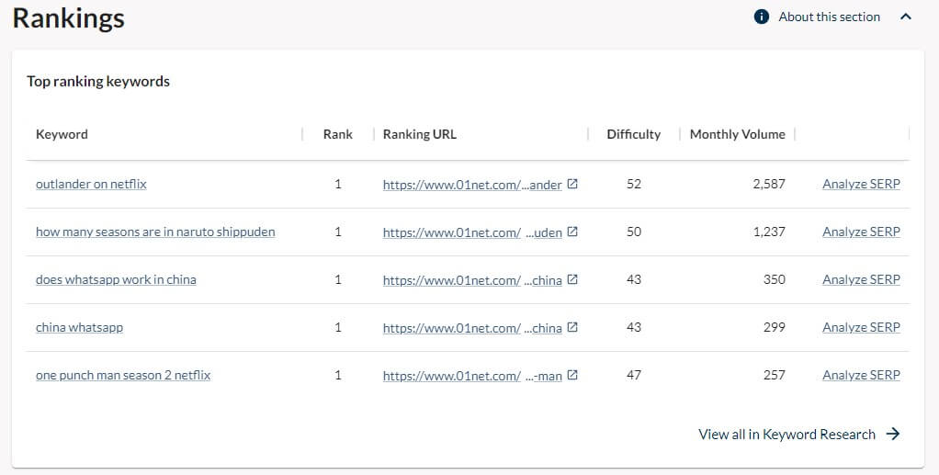Analyze SERP for naruto shippuden keyword

861,232
